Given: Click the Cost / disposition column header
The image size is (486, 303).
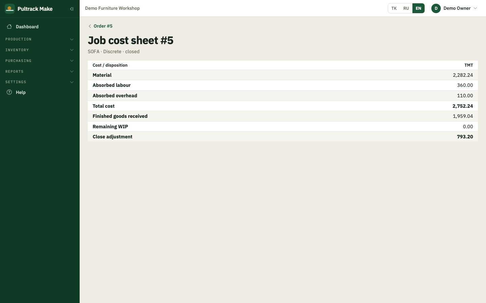Looking at the screenshot, I should click(x=110, y=65).
